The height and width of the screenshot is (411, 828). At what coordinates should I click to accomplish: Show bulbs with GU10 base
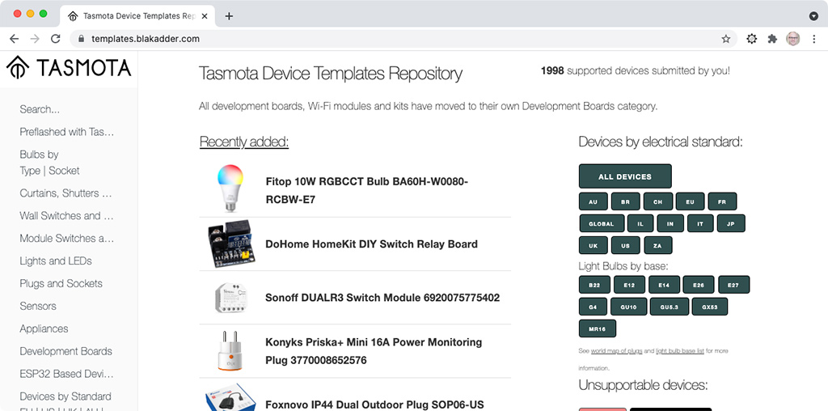[x=628, y=307]
